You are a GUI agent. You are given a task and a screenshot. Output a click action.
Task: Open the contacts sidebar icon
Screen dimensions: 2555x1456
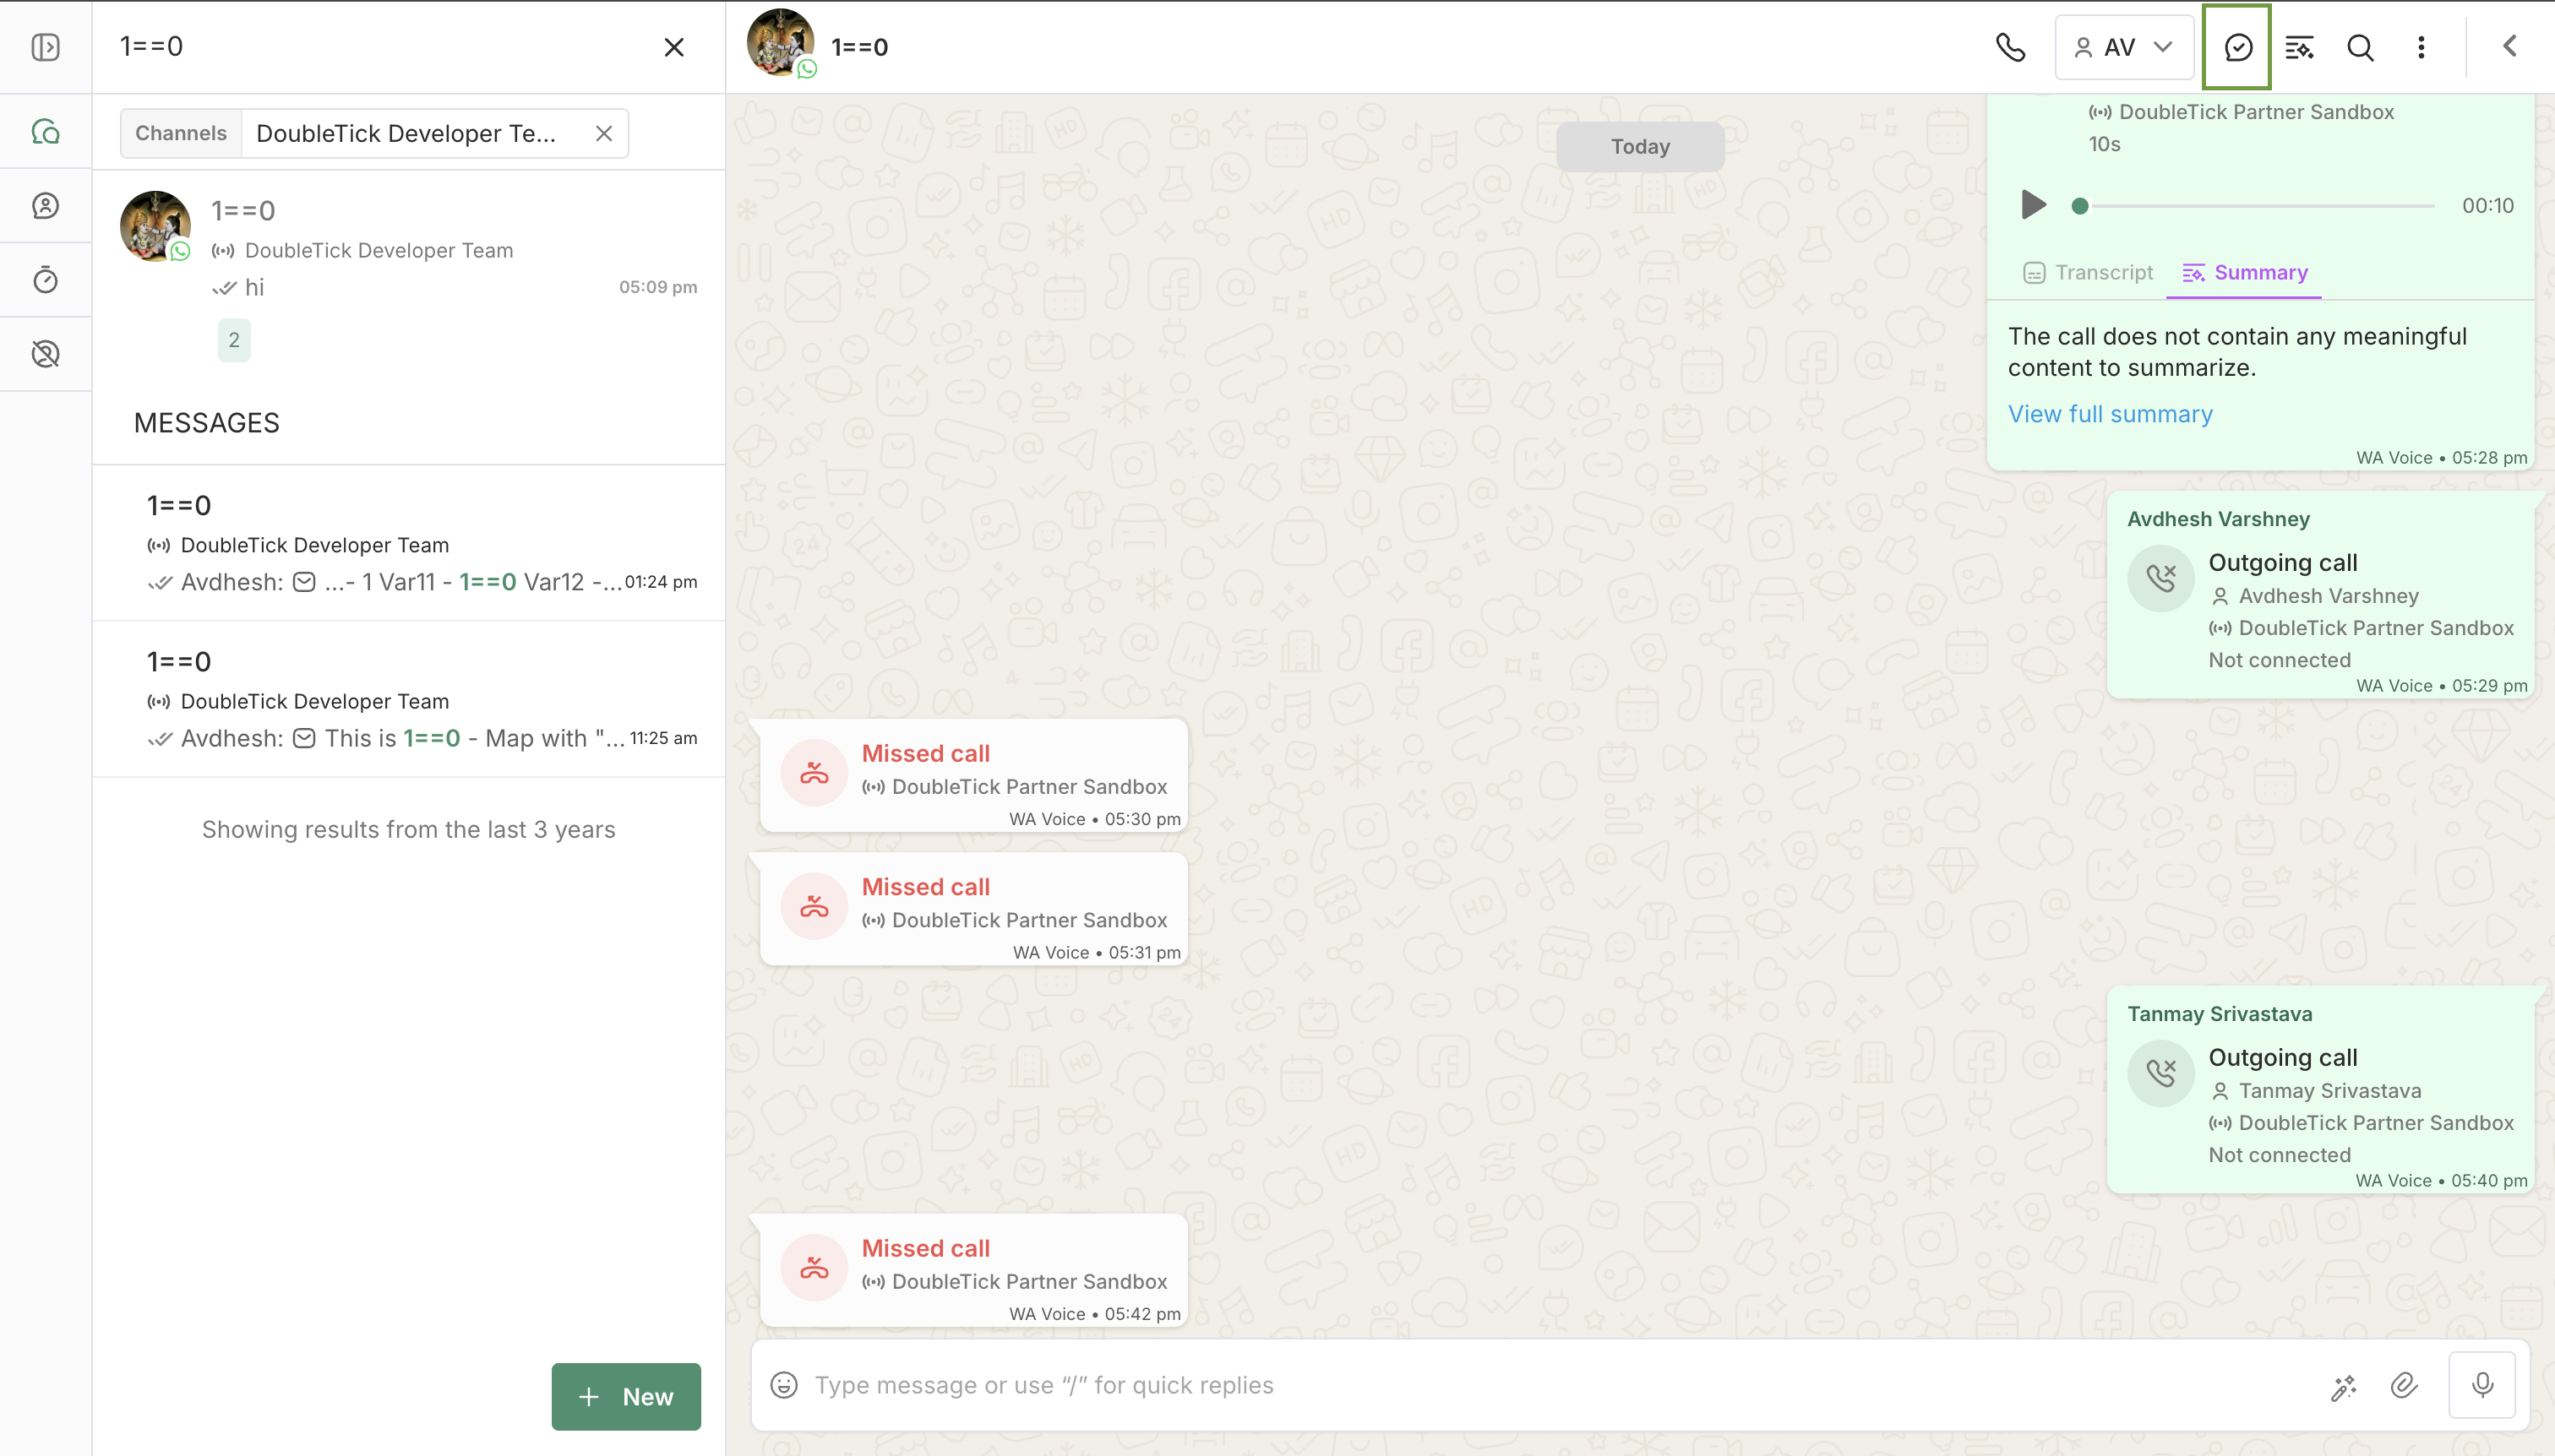pyautogui.click(x=45, y=206)
